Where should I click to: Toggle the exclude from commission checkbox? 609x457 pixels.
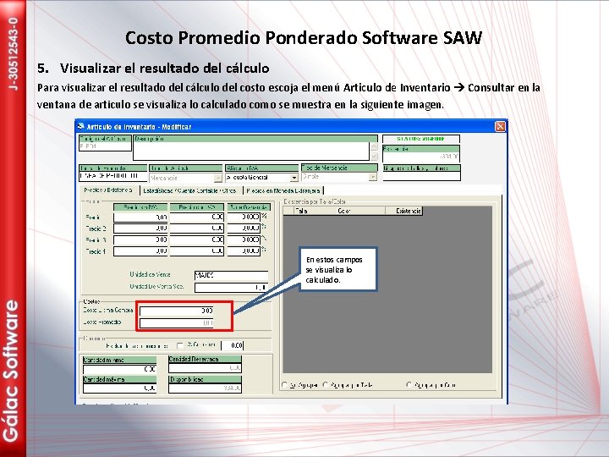click(180, 345)
